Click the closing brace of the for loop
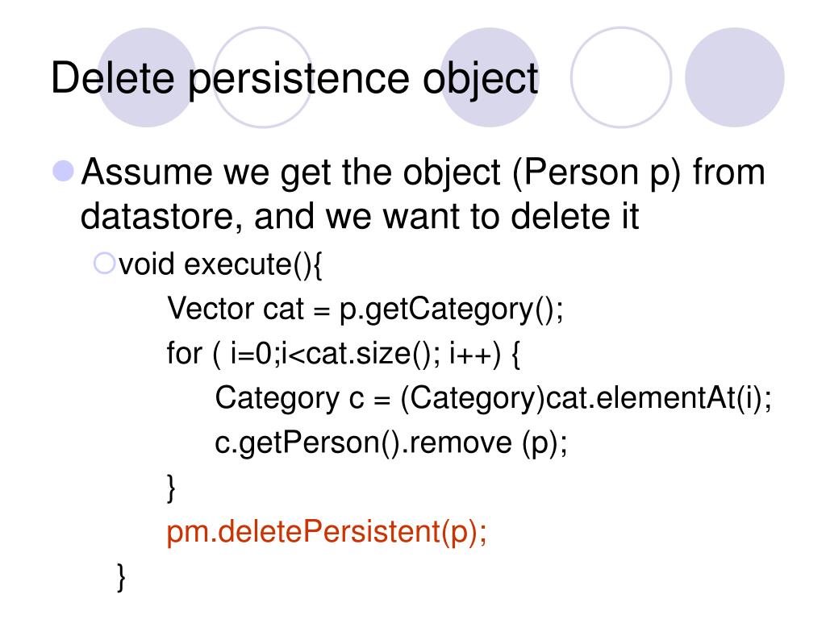Viewport: 826px width, 619px height. coord(171,488)
